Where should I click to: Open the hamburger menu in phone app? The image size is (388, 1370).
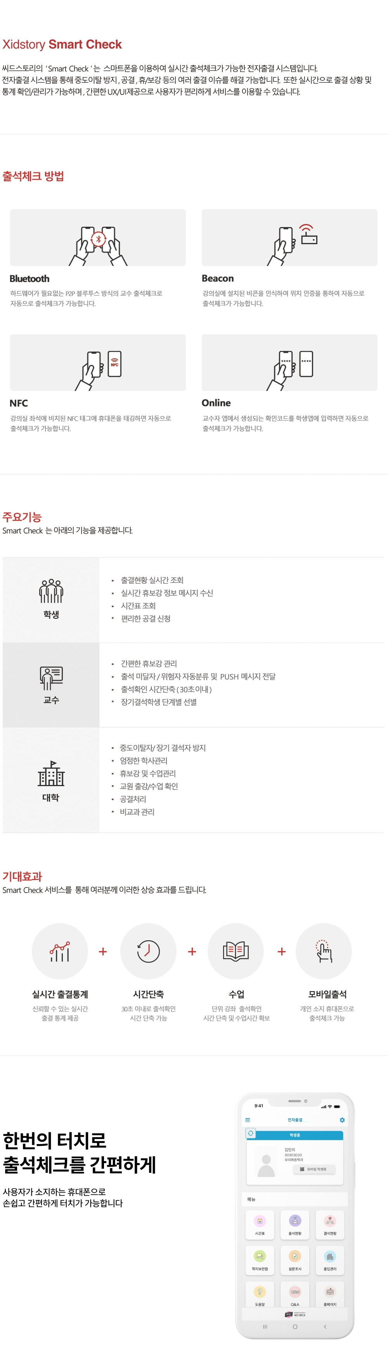(248, 1120)
